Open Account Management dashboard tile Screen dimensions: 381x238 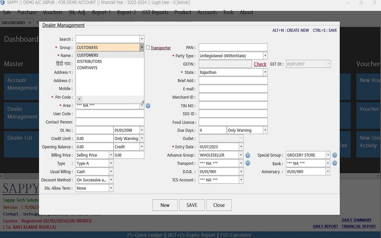(x=21, y=87)
